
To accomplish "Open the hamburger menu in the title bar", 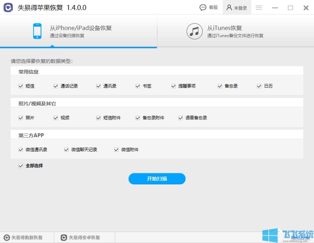I will tap(259, 8).
